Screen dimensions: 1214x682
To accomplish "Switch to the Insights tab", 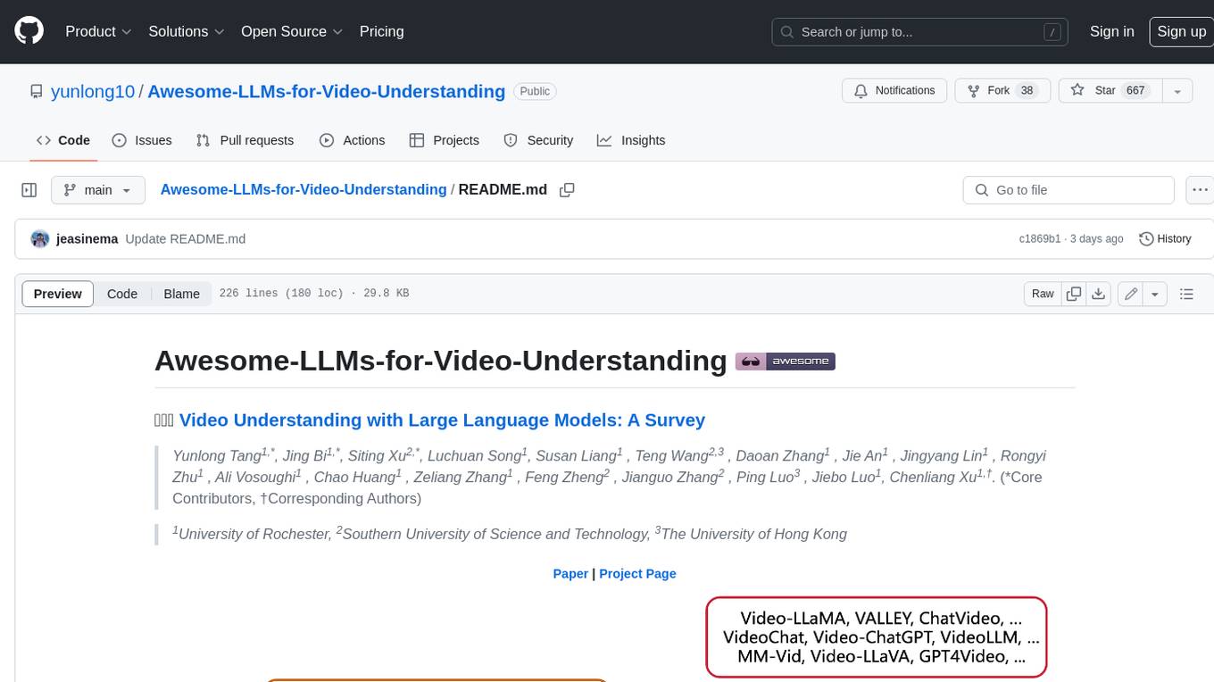I will coord(631,140).
